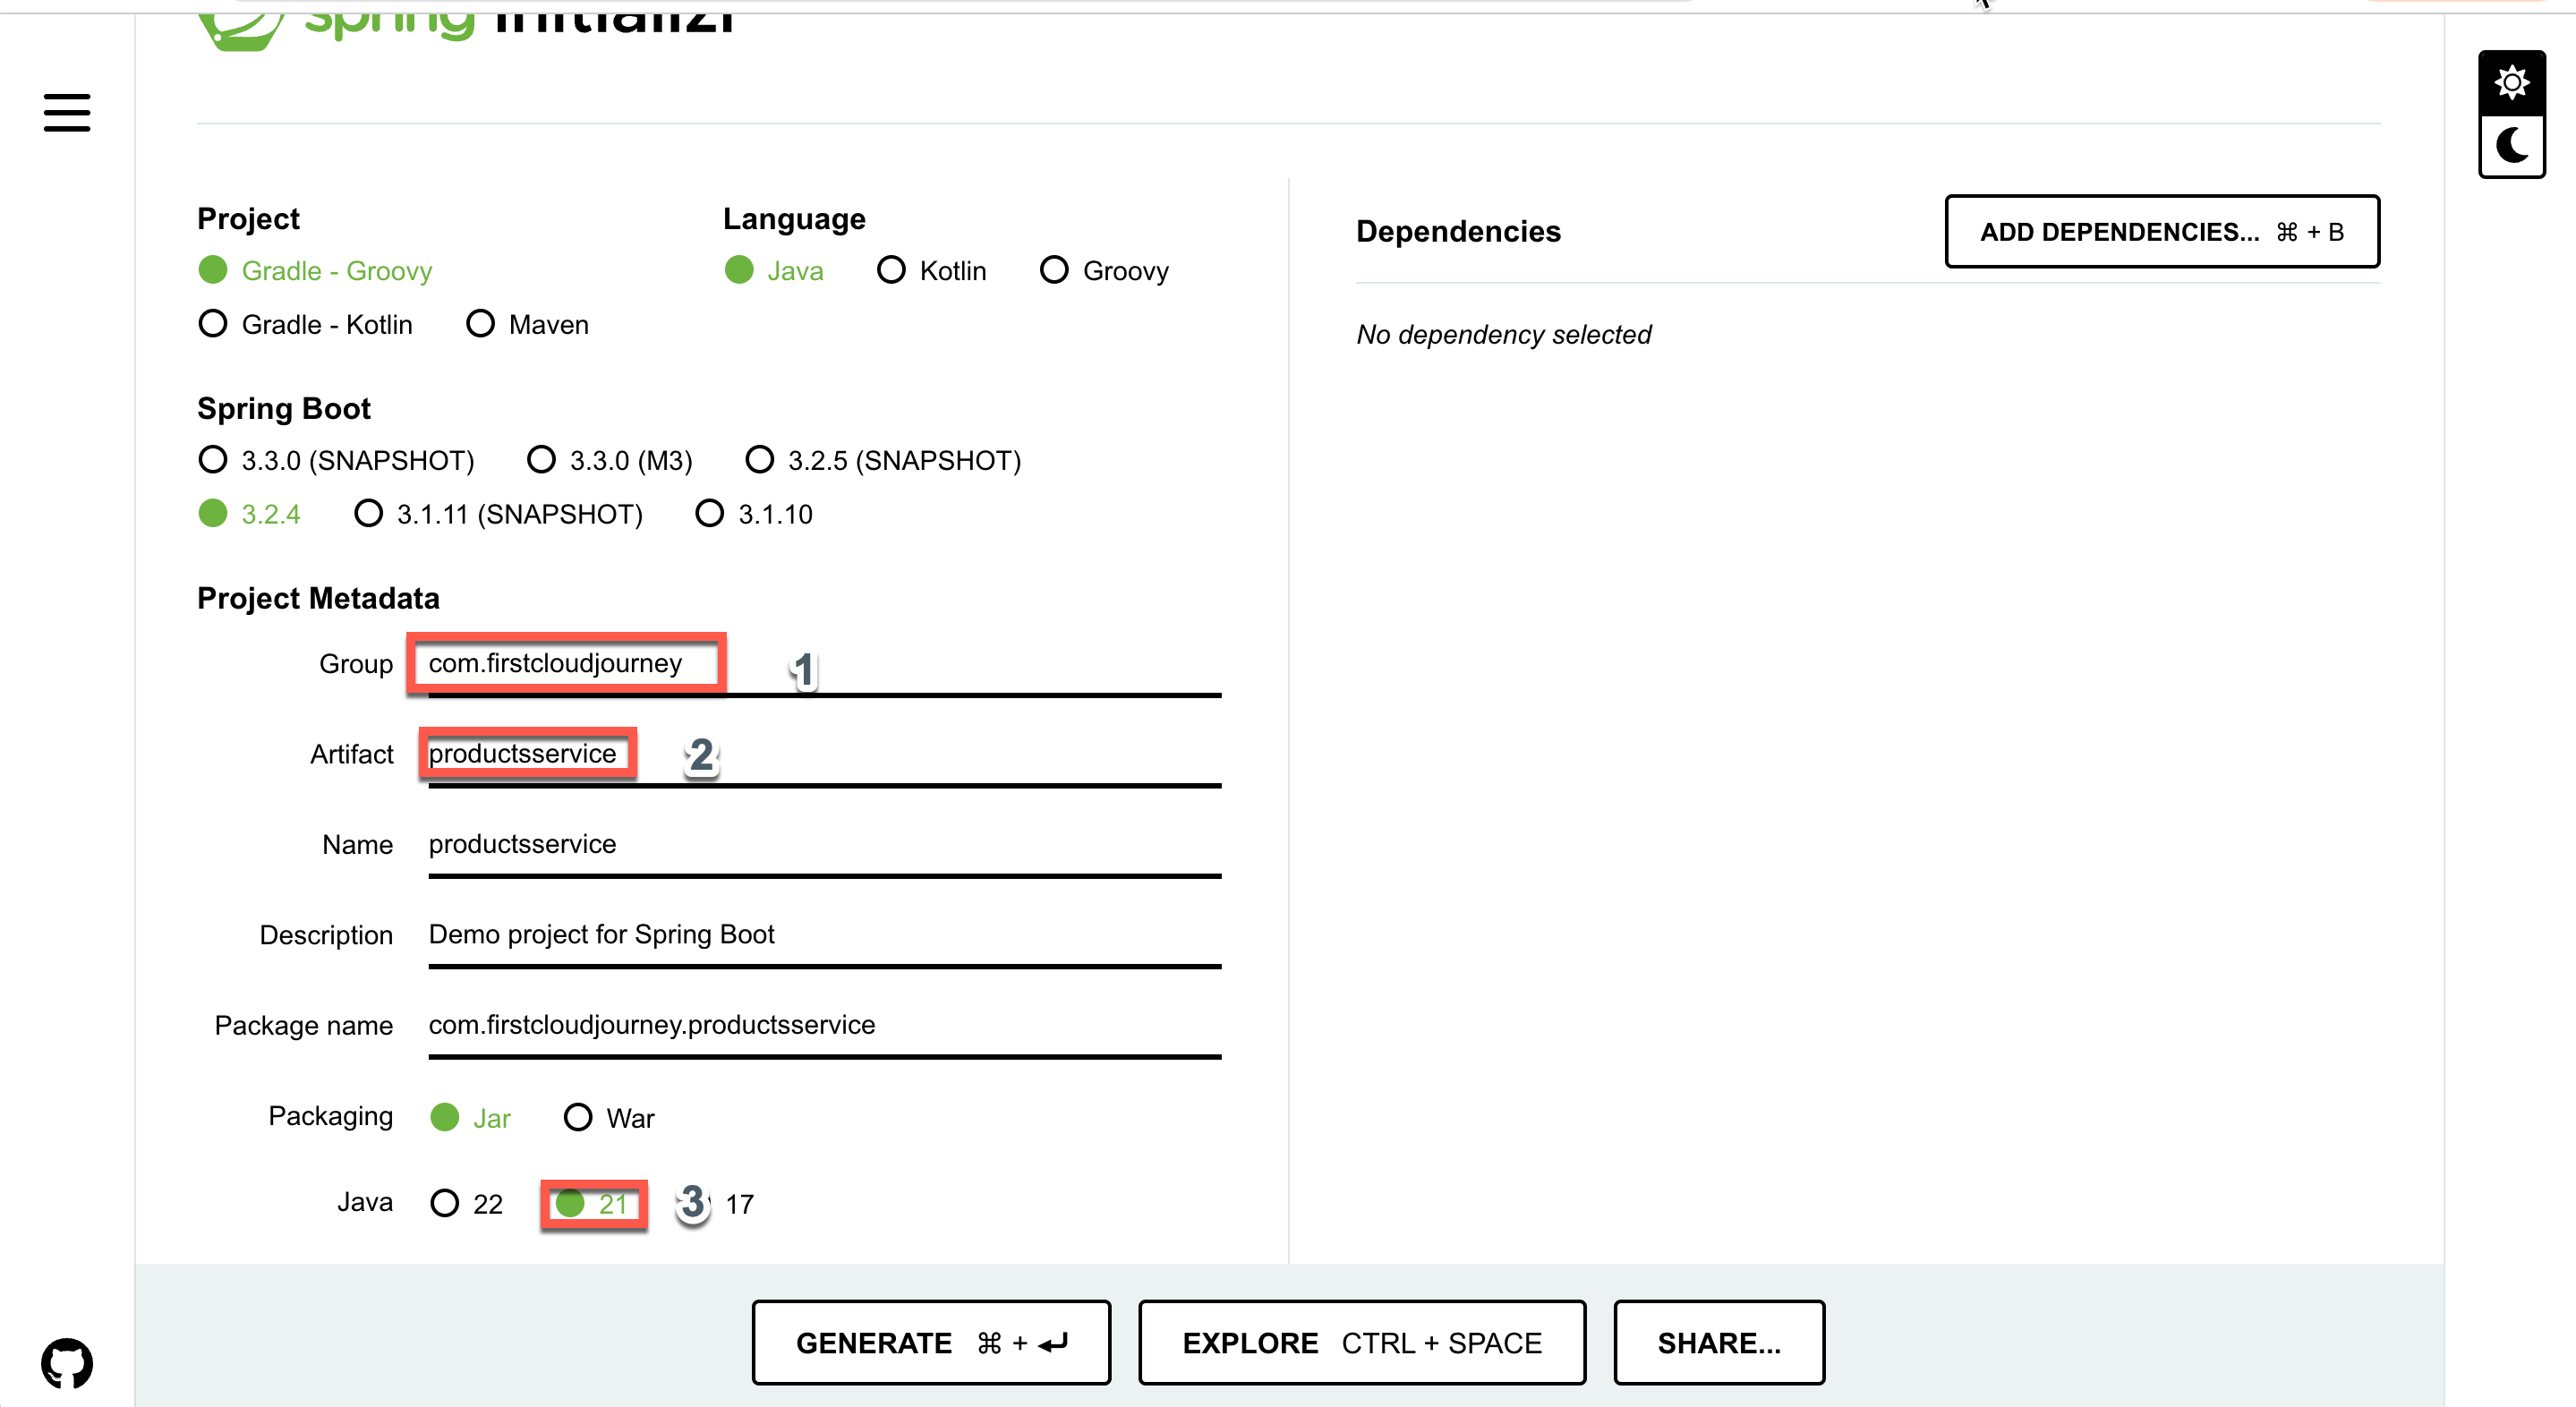The image size is (2576, 1407).
Task: Click the EXPLORE button
Action: click(1362, 1342)
